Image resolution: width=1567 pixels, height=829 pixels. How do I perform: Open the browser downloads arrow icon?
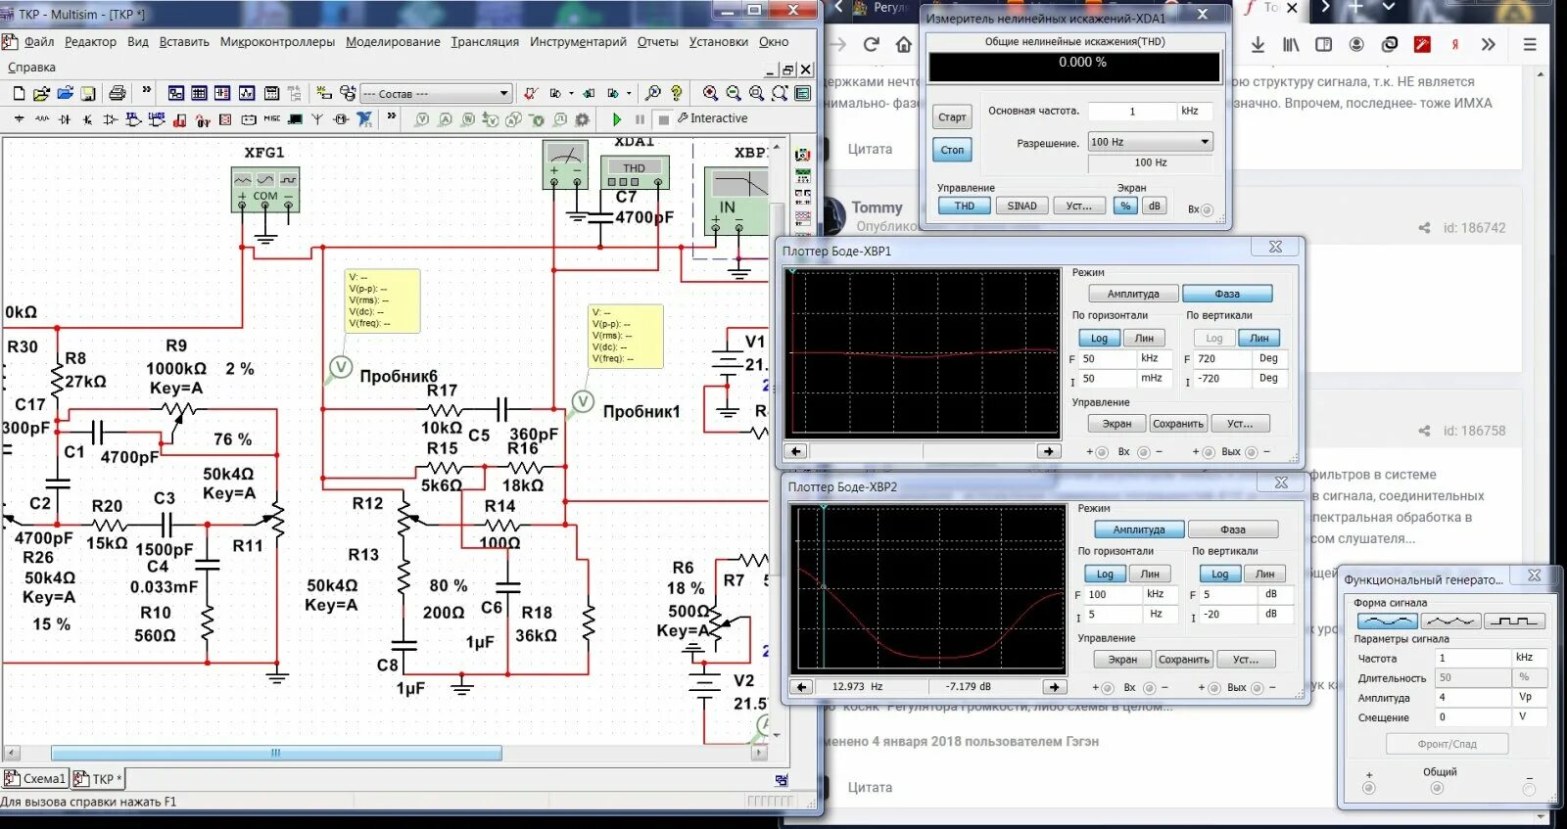pyautogui.click(x=1258, y=44)
